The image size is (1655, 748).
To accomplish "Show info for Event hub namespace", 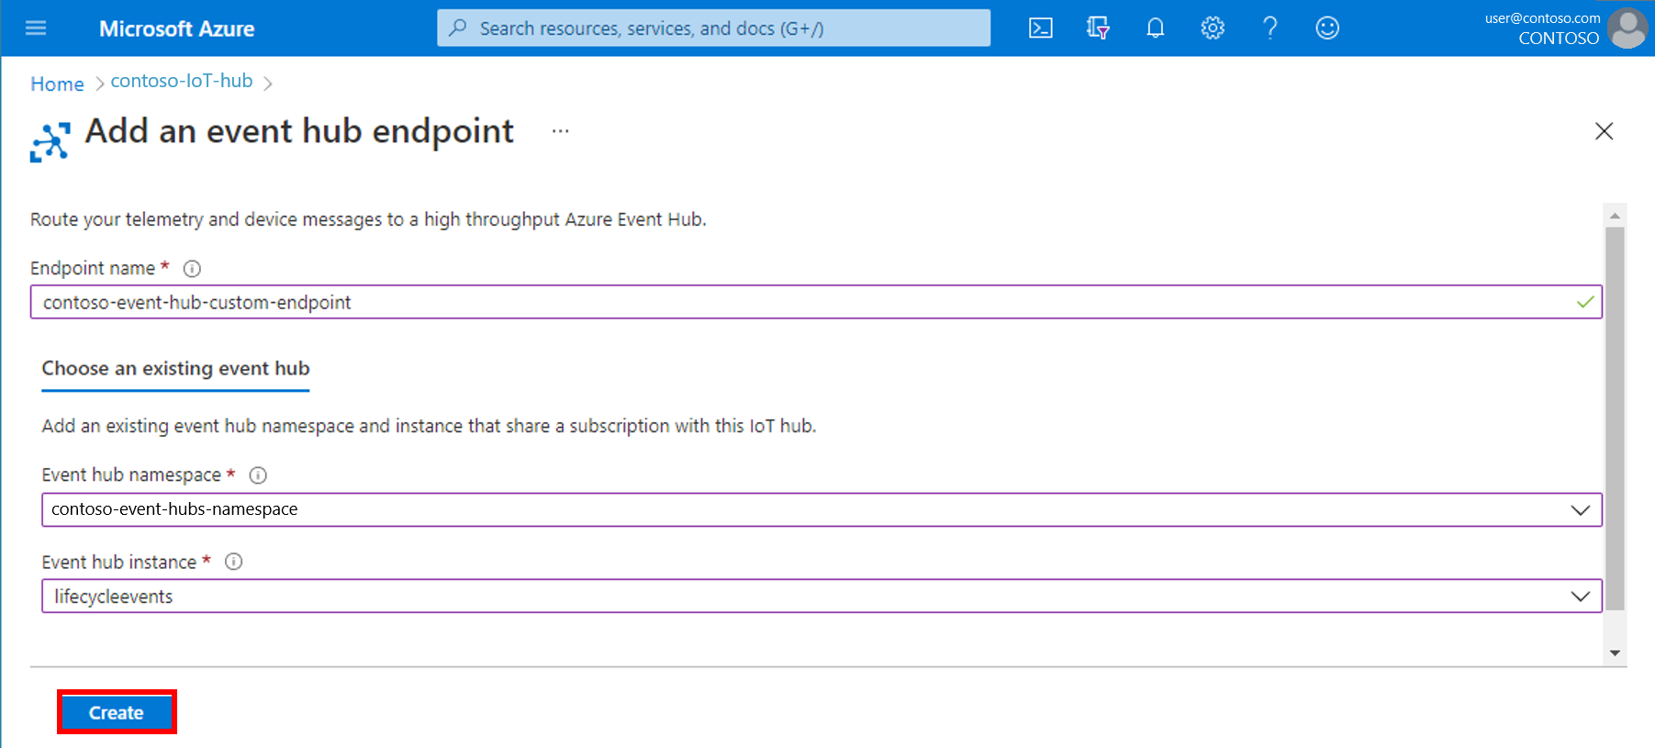I will [258, 475].
